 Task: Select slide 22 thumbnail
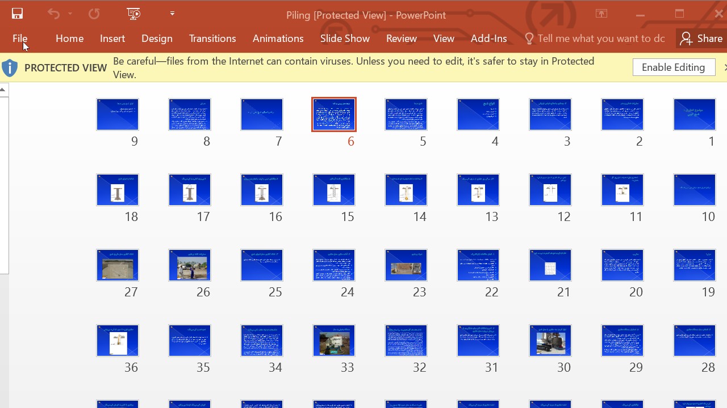point(478,265)
